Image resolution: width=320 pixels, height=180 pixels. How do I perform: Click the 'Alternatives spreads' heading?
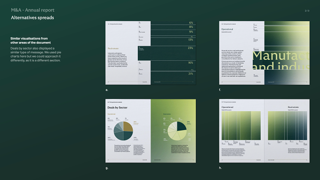[x=32, y=17]
